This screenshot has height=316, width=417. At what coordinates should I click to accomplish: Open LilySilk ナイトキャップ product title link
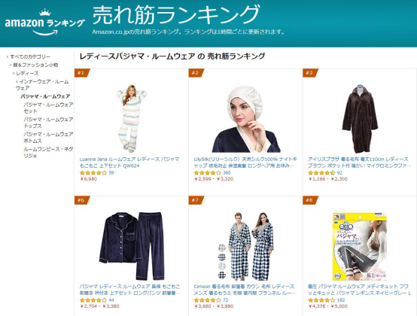coord(245,163)
